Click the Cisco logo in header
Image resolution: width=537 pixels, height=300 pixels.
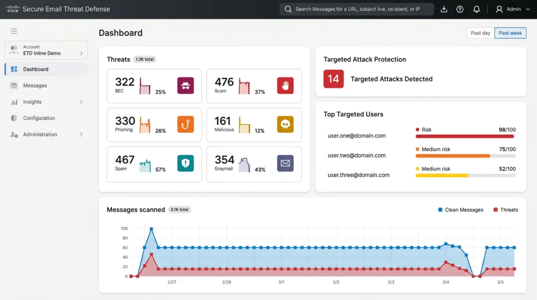pos(12,9)
